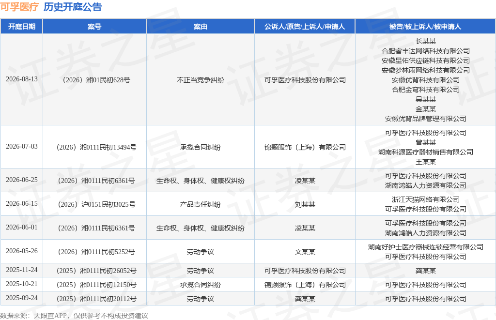Click the 数据来源 天眼查APP footer note
This screenshot has height=320, width=496.
(x=74, y=316)
